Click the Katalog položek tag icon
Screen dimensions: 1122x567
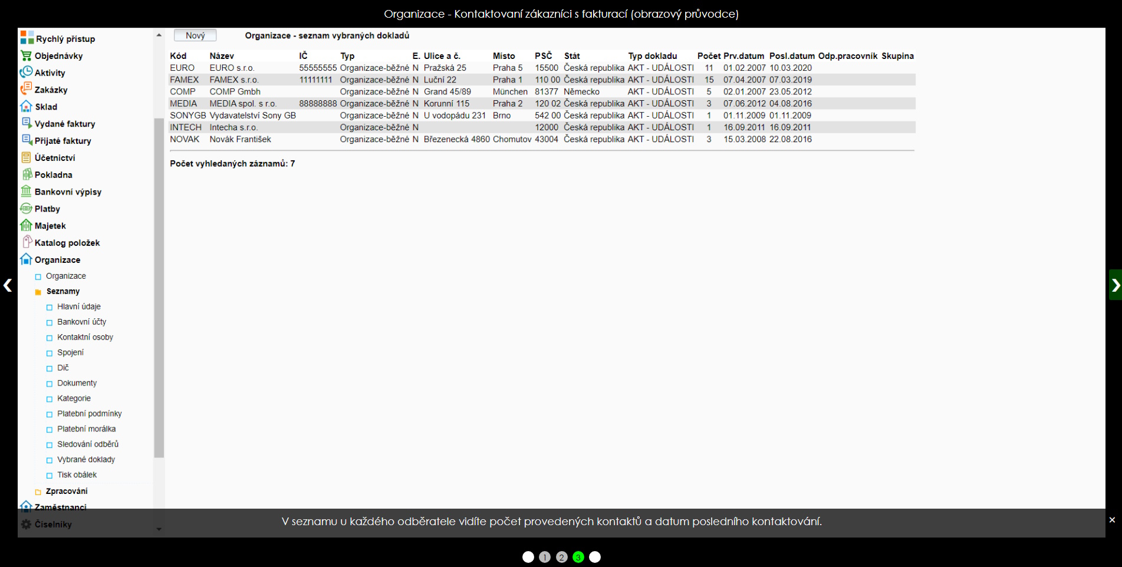pyautogui.click(x=26, y=242)
